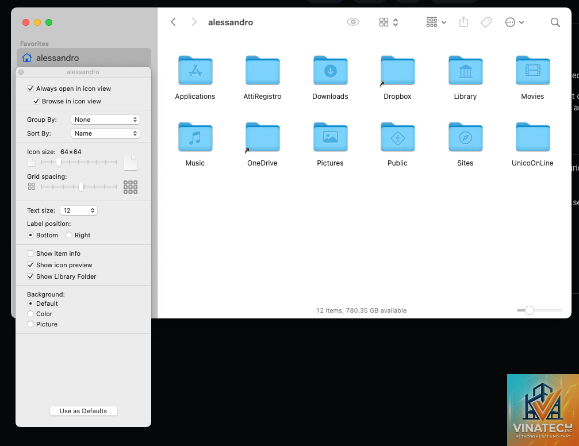The image size is (579, 446).
Task: Select alessandro in Favorites sidebar
Action: [x=84, y=58]
